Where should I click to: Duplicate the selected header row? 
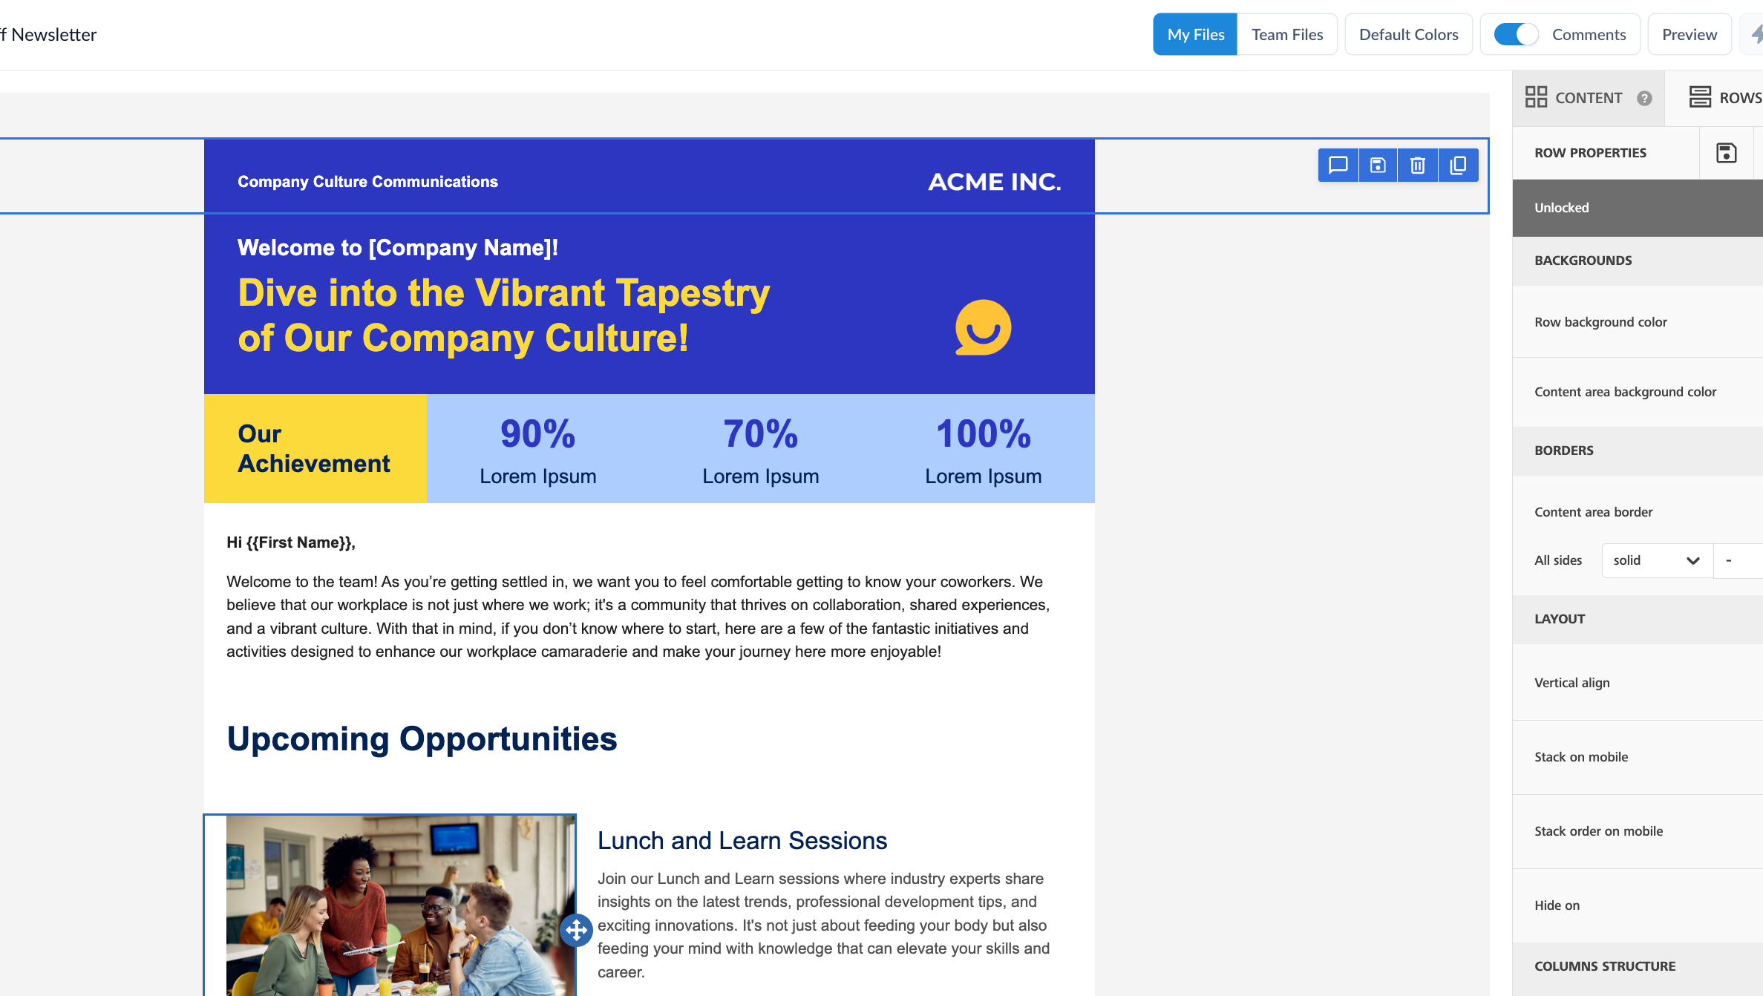1458,165
